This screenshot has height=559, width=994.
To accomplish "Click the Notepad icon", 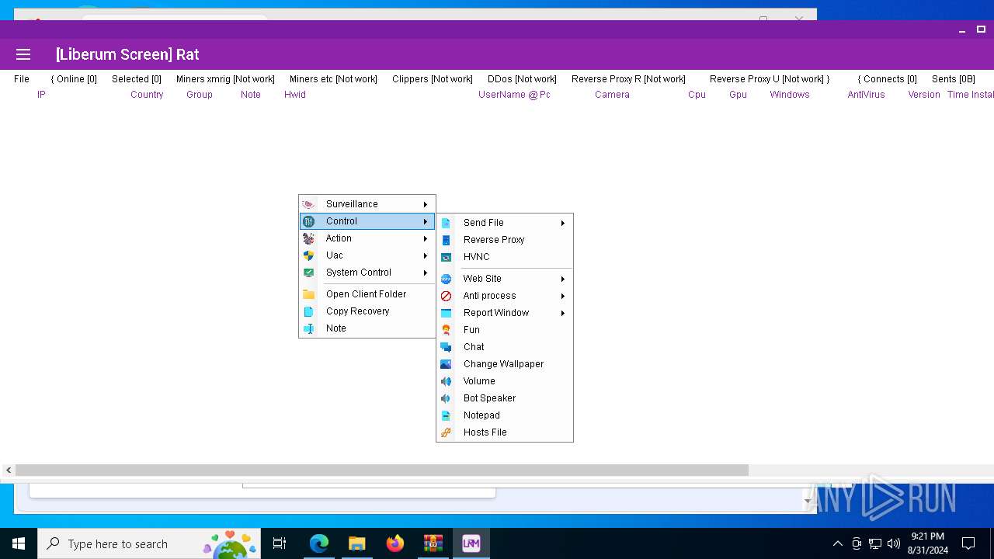I will (x=446, y=415).
